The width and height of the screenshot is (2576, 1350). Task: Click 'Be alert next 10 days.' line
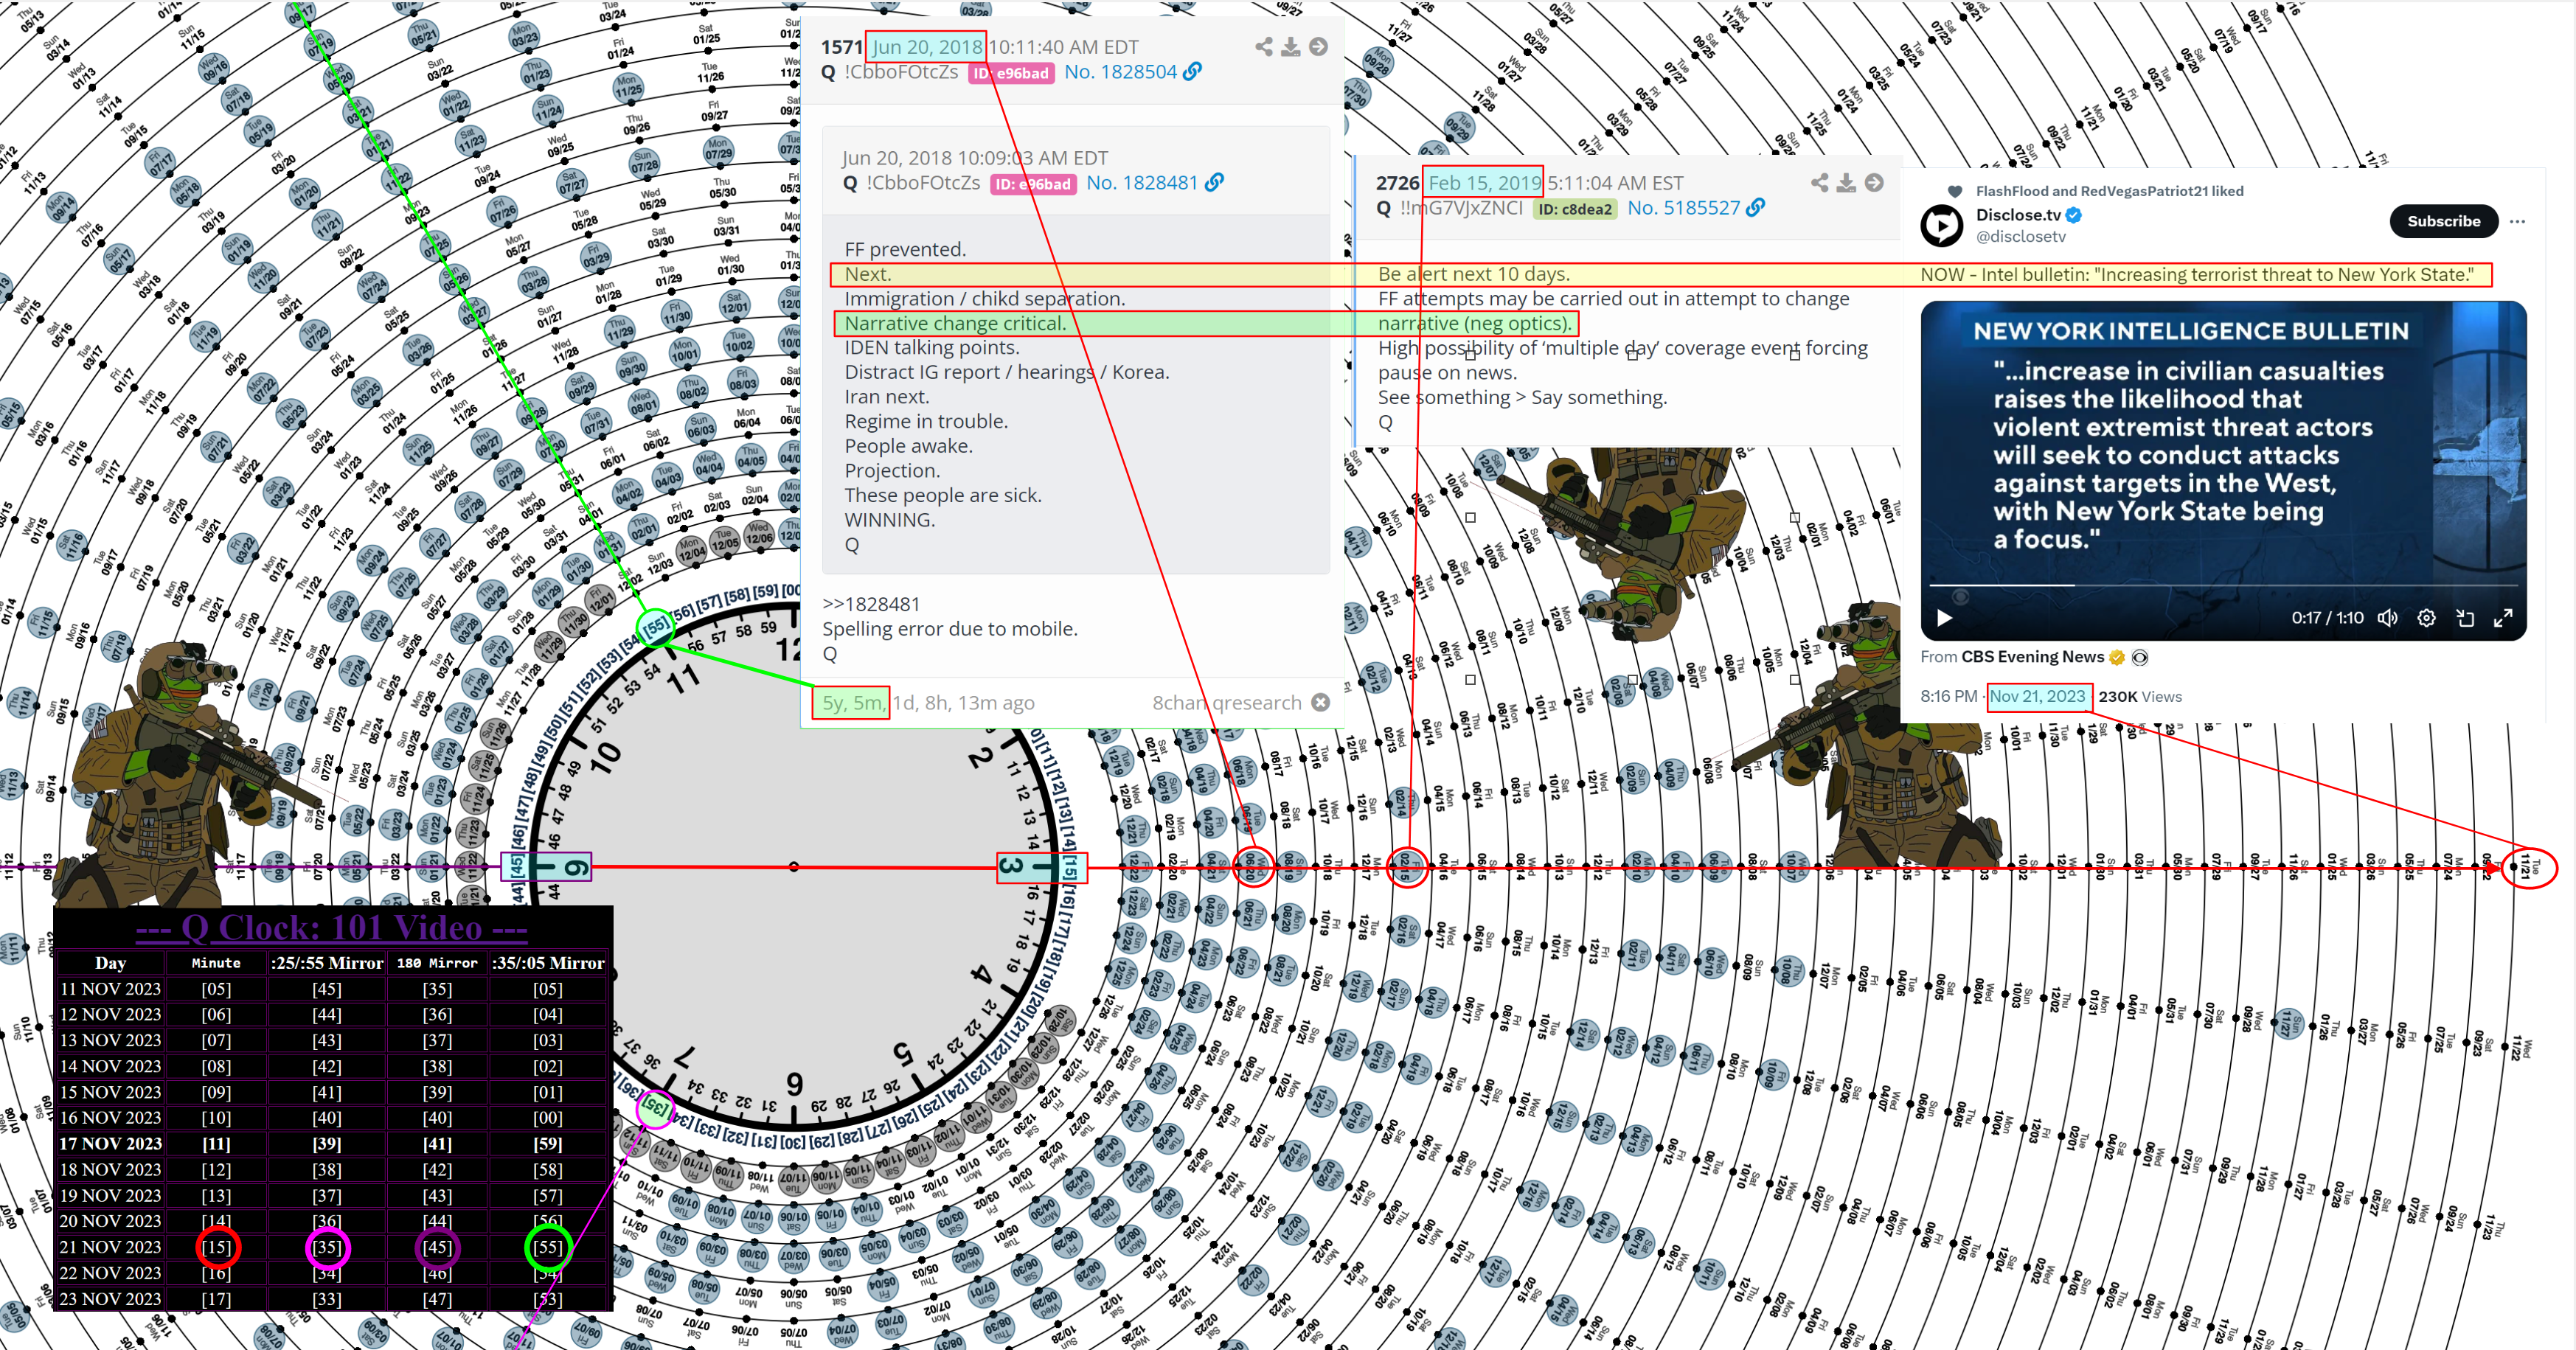[1473, 274]
